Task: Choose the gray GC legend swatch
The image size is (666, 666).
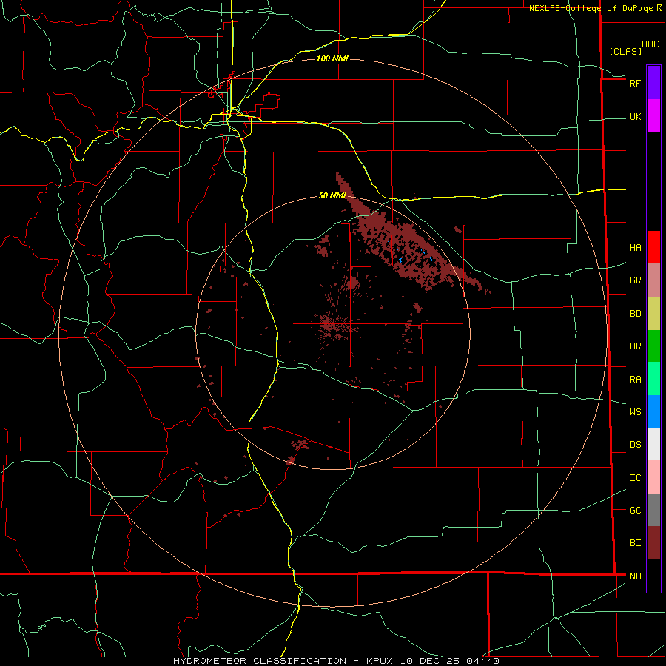Action: (x=653, y=510)
